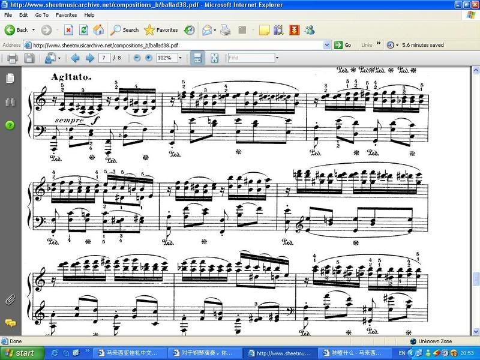
Task: Go to the previous PDF page
Action: tap(76, 58)
